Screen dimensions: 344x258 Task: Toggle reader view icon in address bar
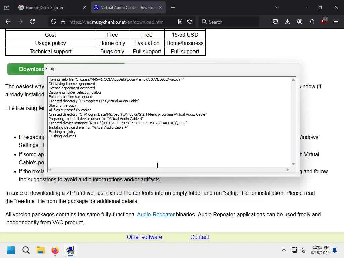click(x=180, y=21)
